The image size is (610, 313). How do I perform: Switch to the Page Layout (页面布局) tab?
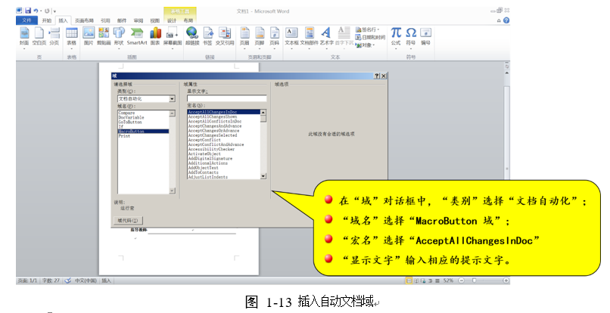84,20
